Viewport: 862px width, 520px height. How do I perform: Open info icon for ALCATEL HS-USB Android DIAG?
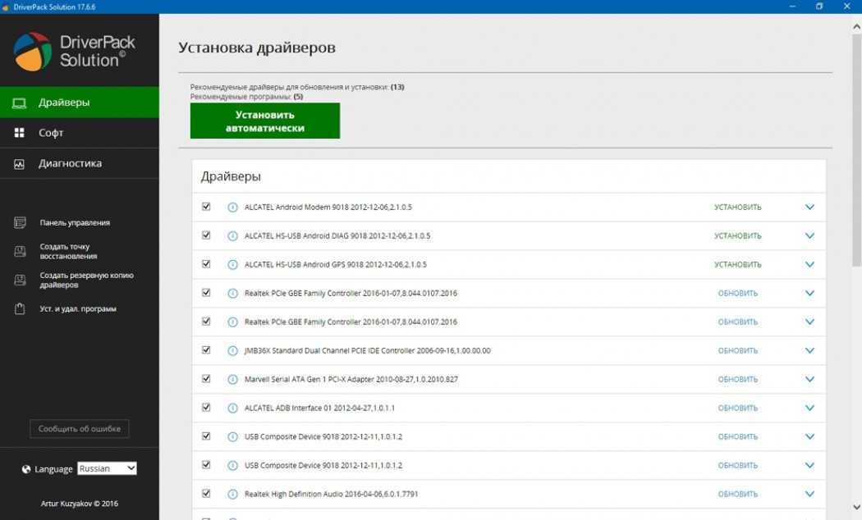click(232, 235)
